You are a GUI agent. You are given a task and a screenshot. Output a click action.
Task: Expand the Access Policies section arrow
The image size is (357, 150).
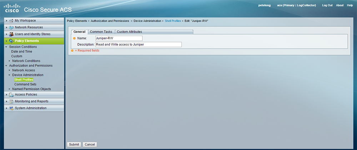tap(7, 95)
